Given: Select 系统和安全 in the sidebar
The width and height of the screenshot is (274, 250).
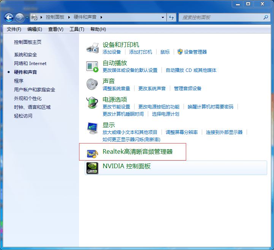Looking at the screenshot, I should [25, 55].
